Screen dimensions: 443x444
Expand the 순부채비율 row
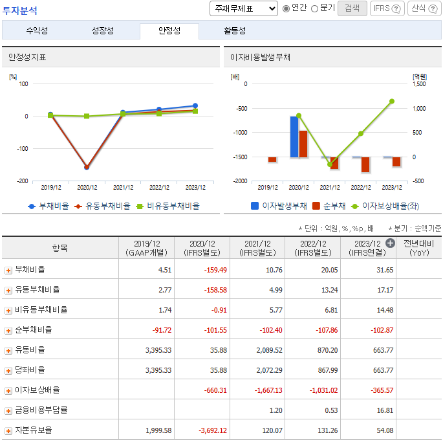pyautogui.click(x=8, y=331)
